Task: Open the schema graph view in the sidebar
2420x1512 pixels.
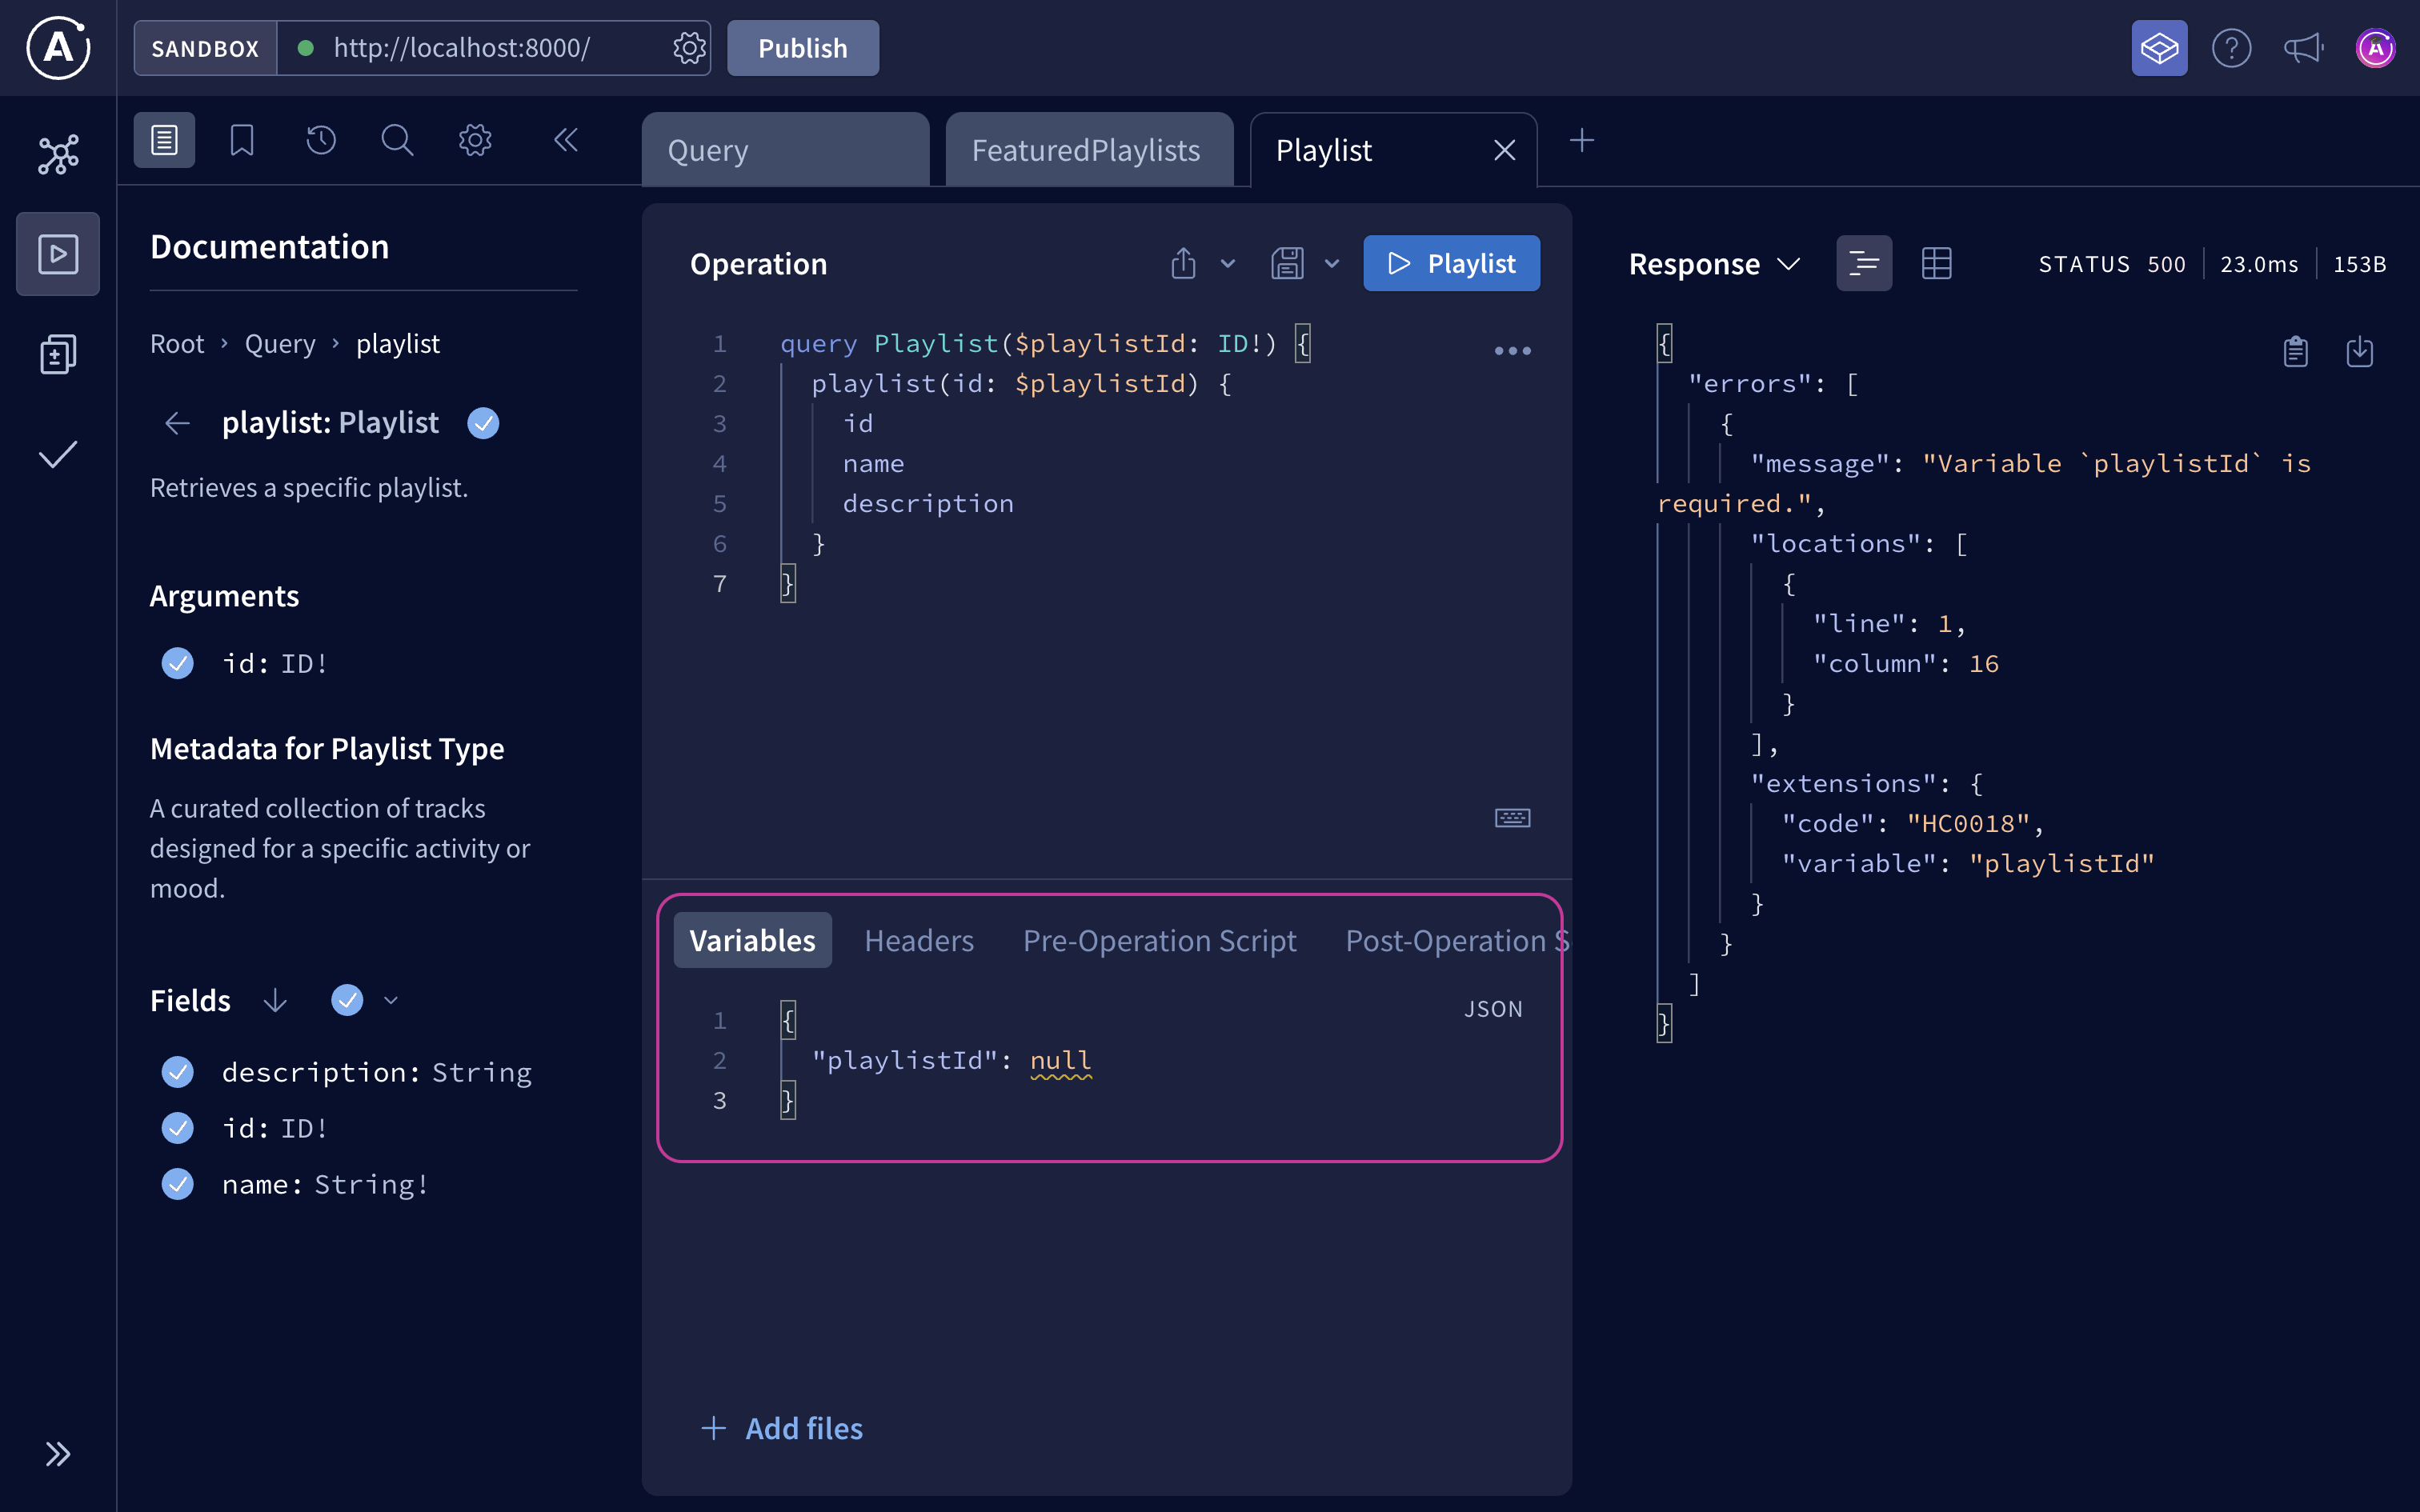Action: pyautogui.click(x=57, y=154)
